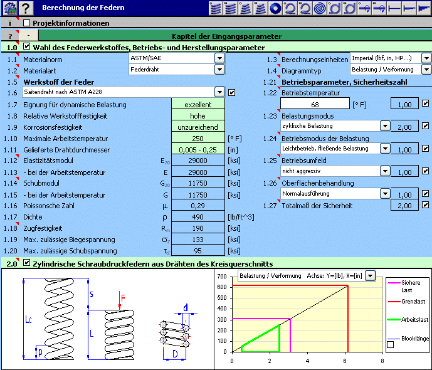This screenshot has height=370, width=432.
Task: Toggle the Oberflächenbehandlung checkbox
Action: (x=425, y=193)
